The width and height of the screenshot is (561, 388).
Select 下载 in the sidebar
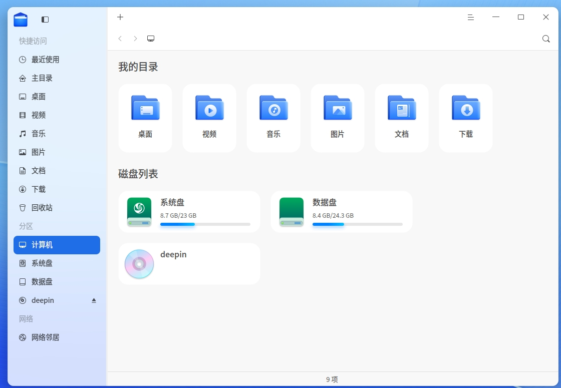[x=57, y=189]
